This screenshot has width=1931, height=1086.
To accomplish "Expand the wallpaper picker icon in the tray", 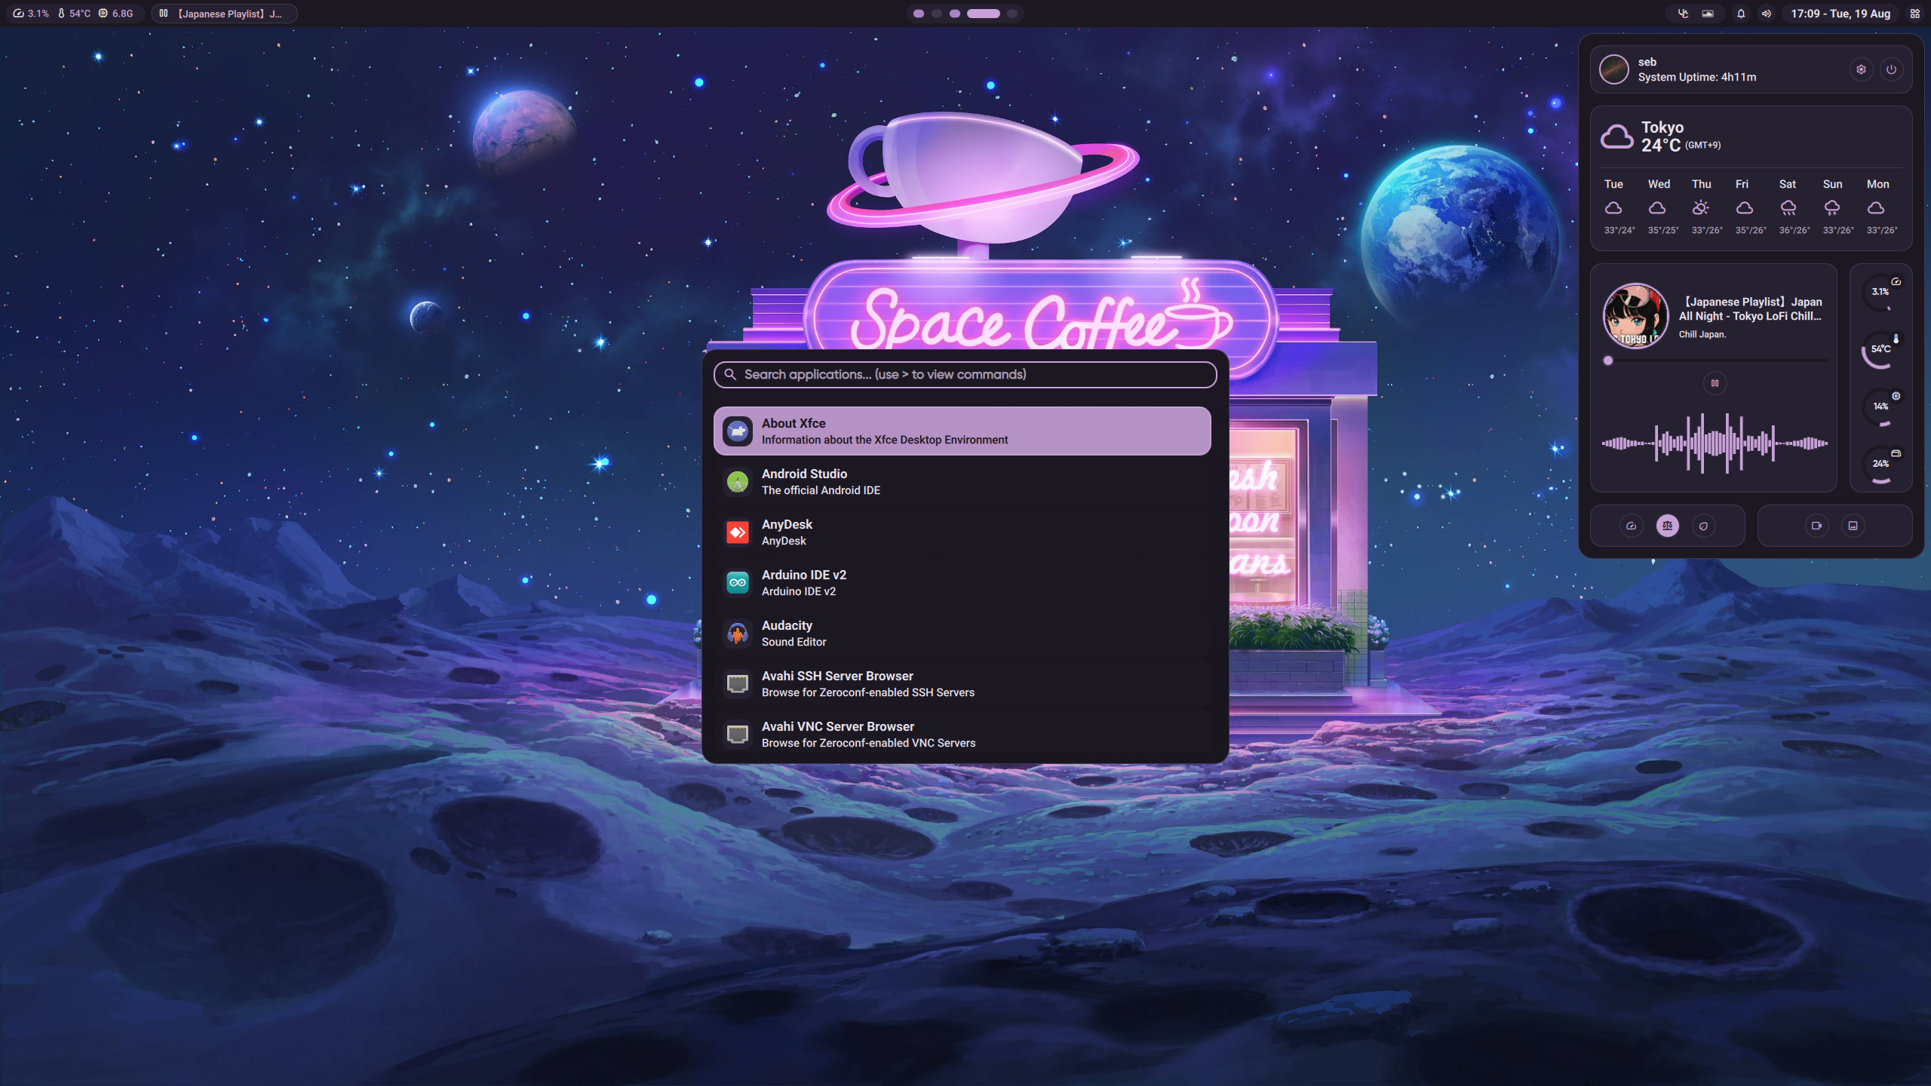I will tap(1708, 14).
